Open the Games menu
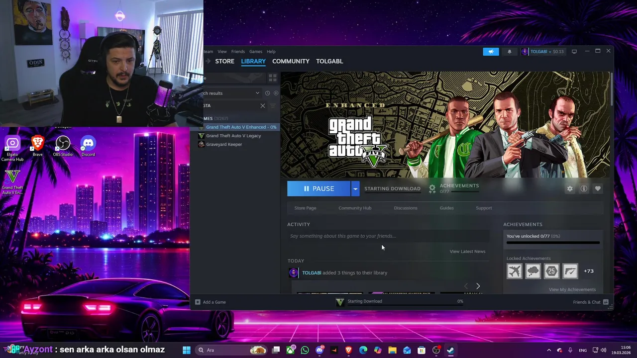 click(x=256, y=52)
